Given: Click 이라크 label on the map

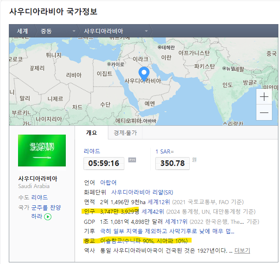Looking at the screenshot, I should (140, 59).
